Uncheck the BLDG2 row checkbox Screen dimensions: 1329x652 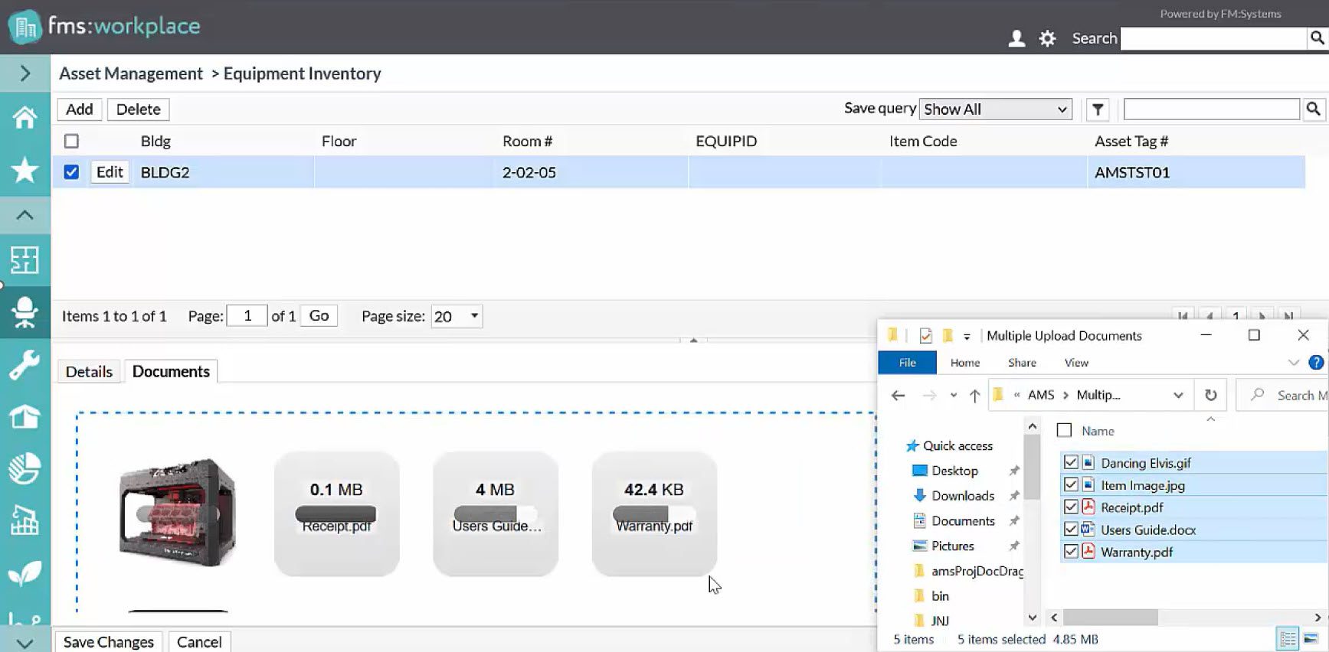click(71, 172)
